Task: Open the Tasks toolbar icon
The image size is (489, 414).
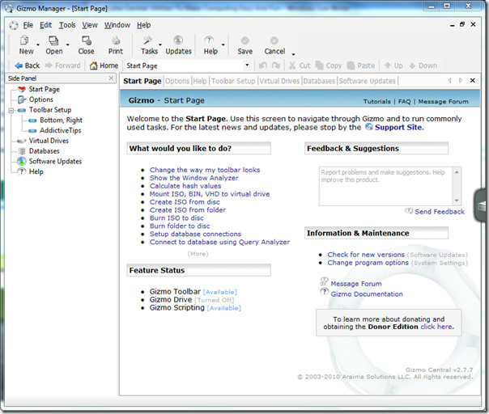Action: [x=148, y=40]
